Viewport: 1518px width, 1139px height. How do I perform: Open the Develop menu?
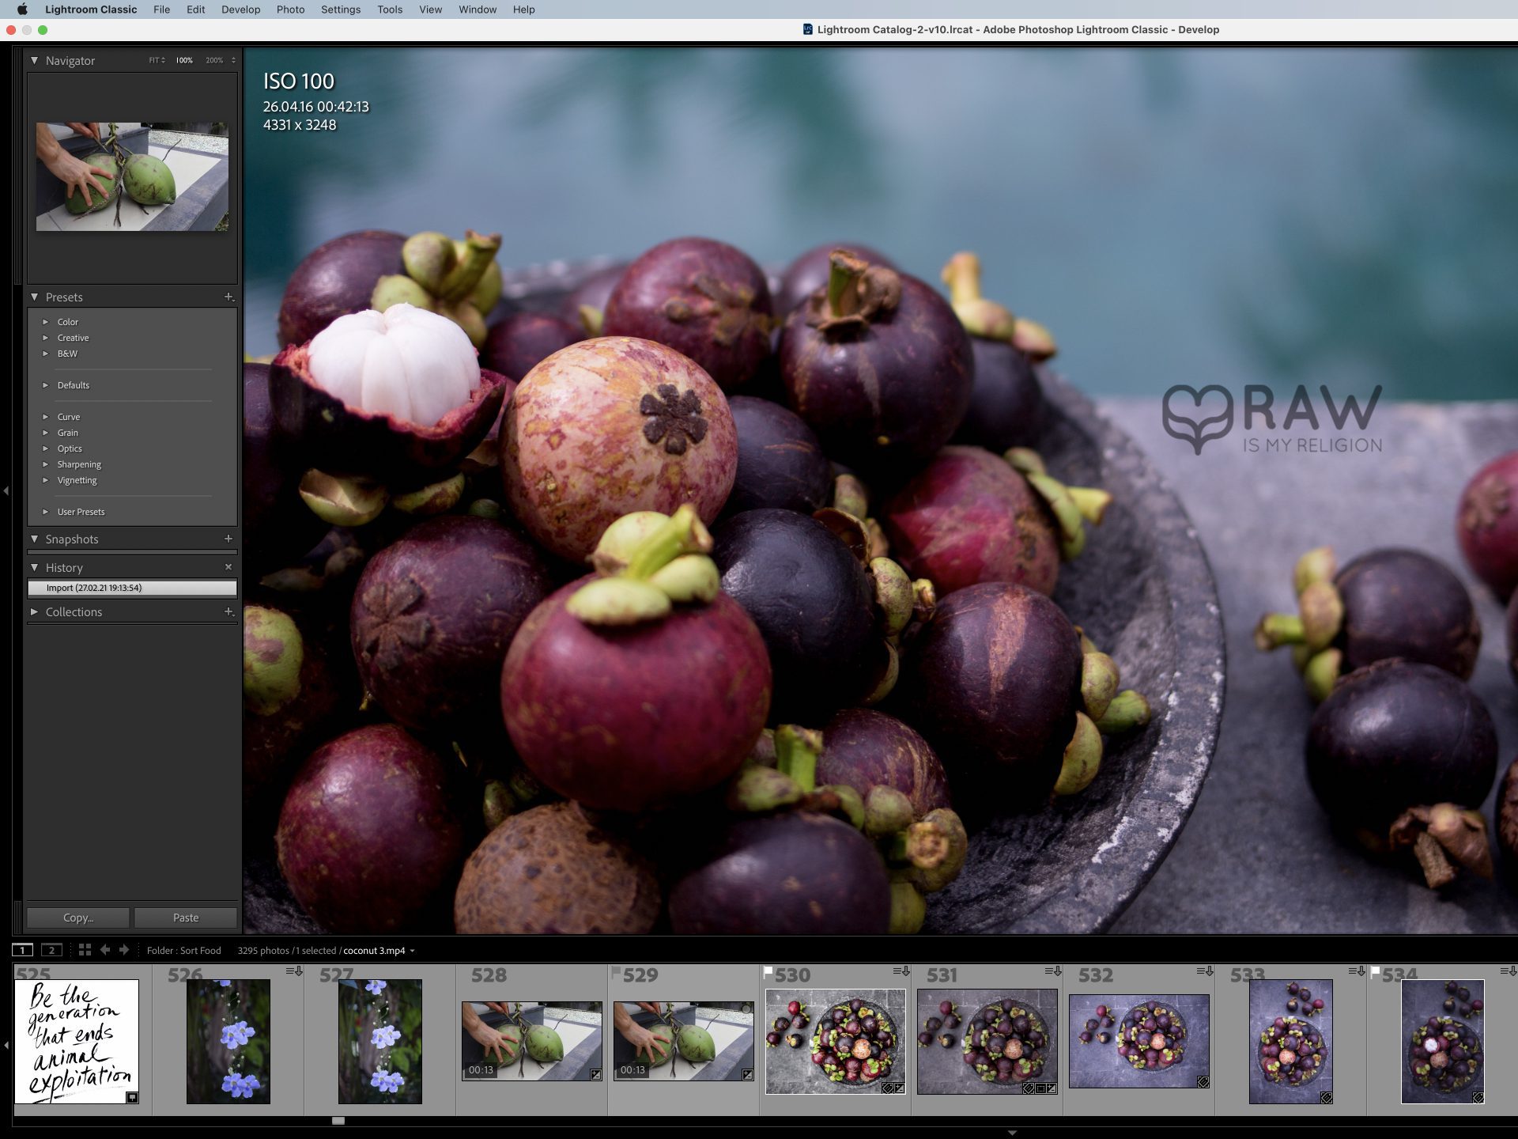coord(241,9)
